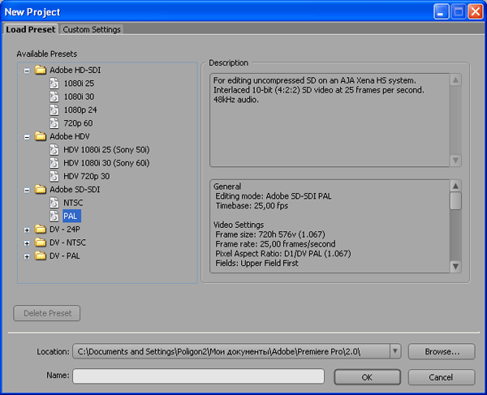Open the Load Preset tab
The width and height of the screenshot is (487, 395).
[x=30, y=29]
